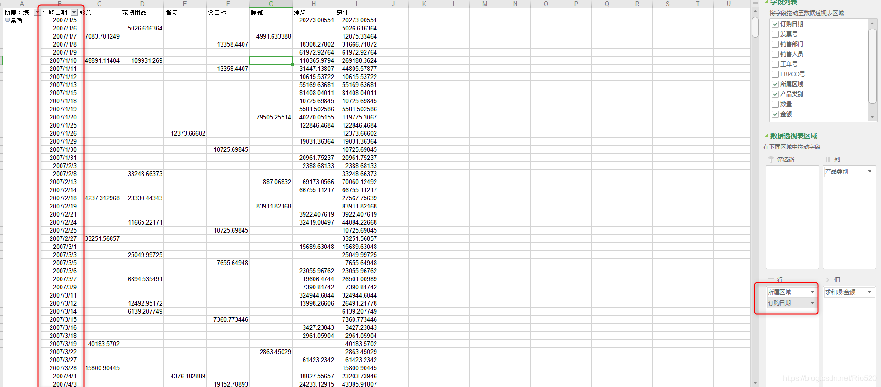Screen dimensions: 881x387
Task: Click the worksheet vertical scrollbar thumb
Action: (755, 27)
